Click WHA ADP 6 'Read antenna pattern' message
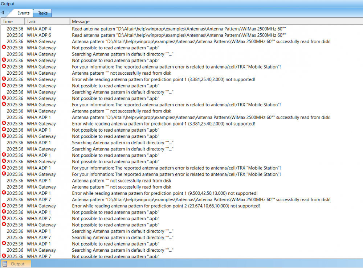 click(179, 35)
